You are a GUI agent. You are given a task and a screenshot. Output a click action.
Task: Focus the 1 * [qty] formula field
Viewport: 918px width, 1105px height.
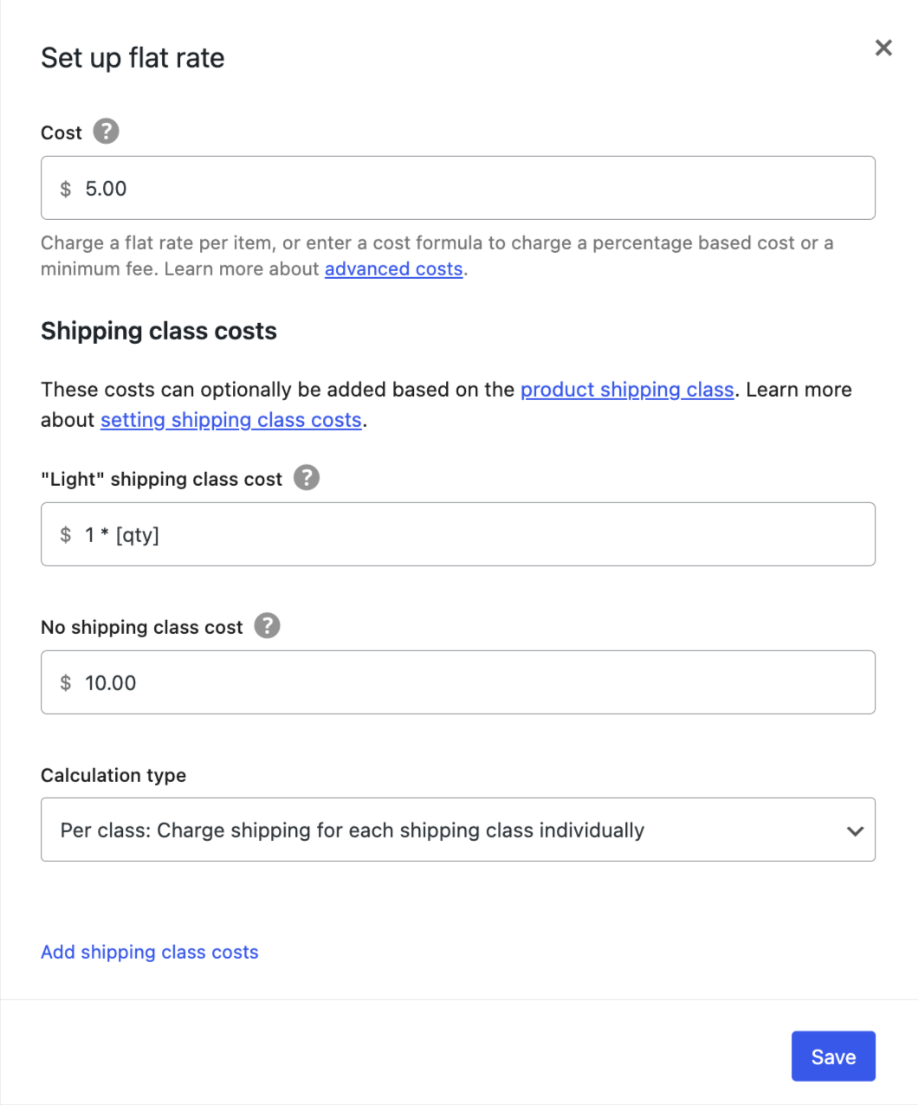(x=346, y=534)
